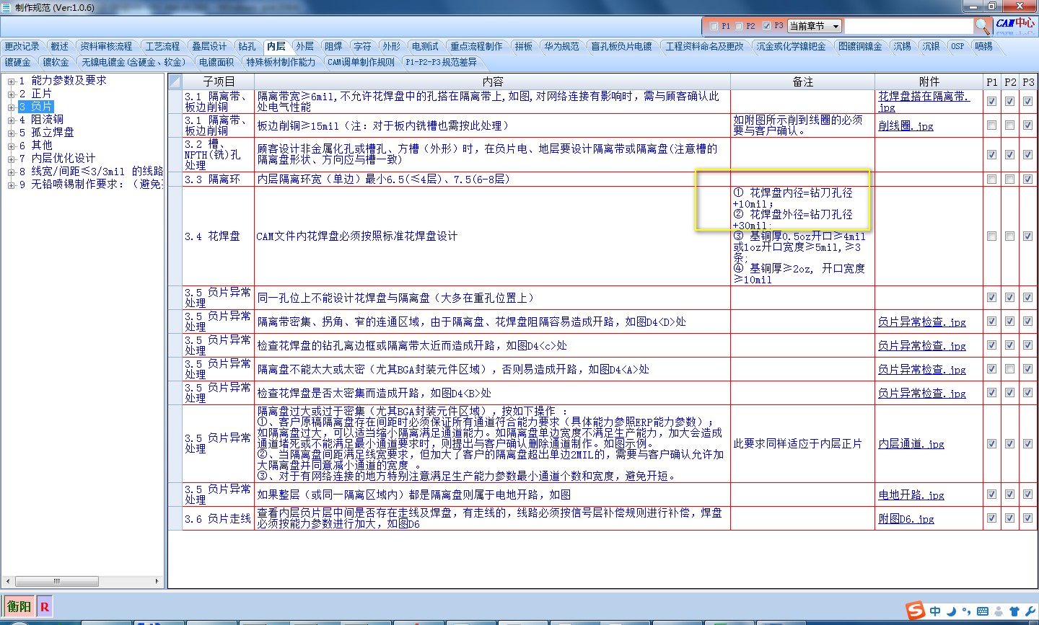Open the 阻焊 tab

[333, 46]
